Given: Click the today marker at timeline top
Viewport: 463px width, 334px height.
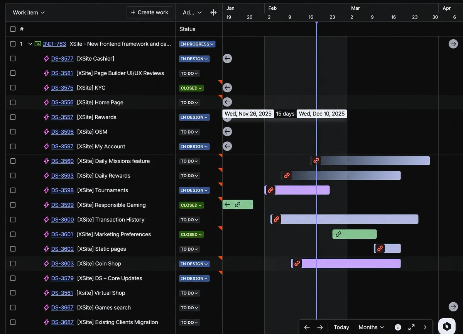Looking at the screenshot, I should tap(316, 24).
